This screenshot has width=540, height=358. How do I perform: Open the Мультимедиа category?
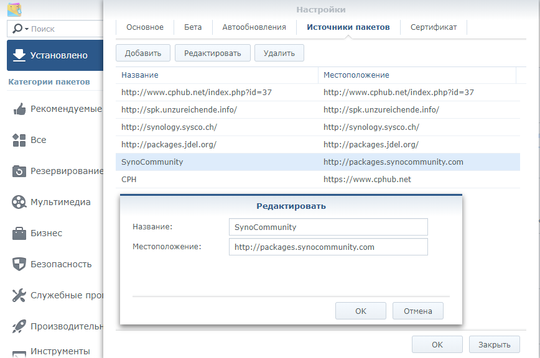click(60, 202)
